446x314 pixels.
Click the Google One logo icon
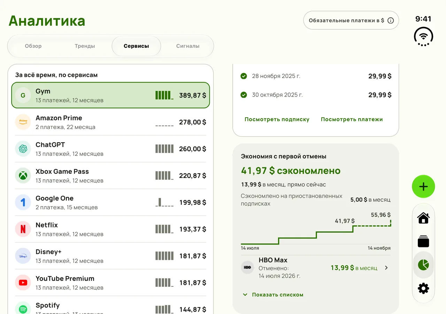[x=23, y=202]
